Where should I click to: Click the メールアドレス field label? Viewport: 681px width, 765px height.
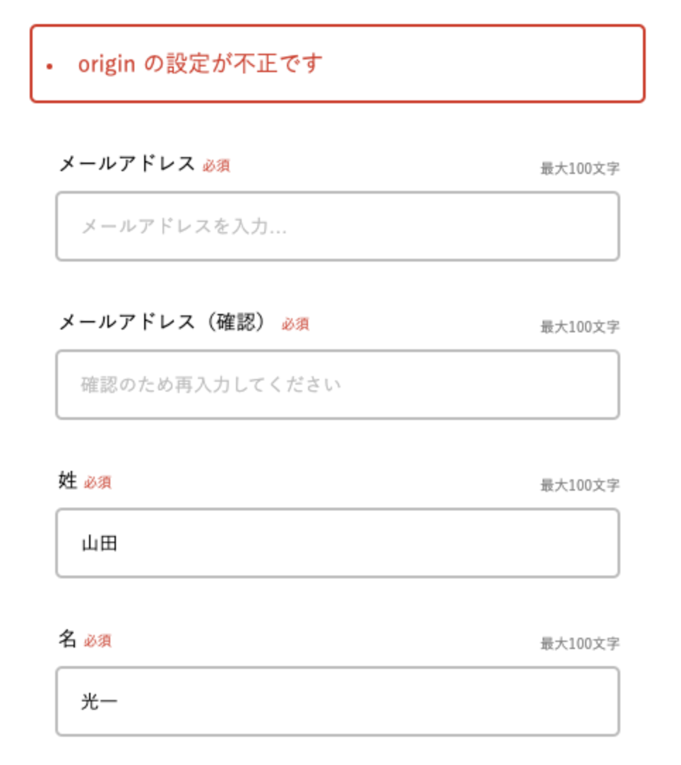(x=126, y=163)
